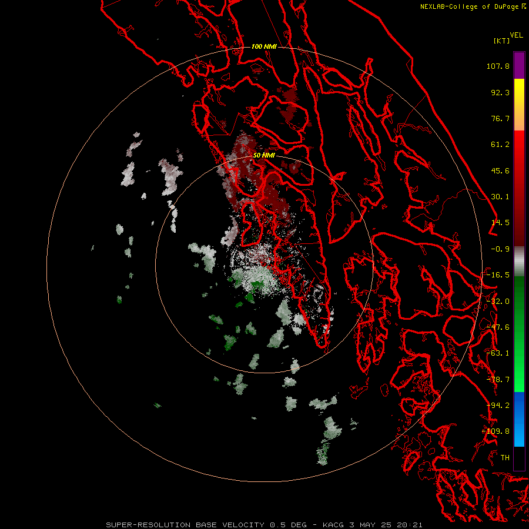Click the 100 NMI range ring label
This screenshot has height=529, width=529.
(264, 46)
